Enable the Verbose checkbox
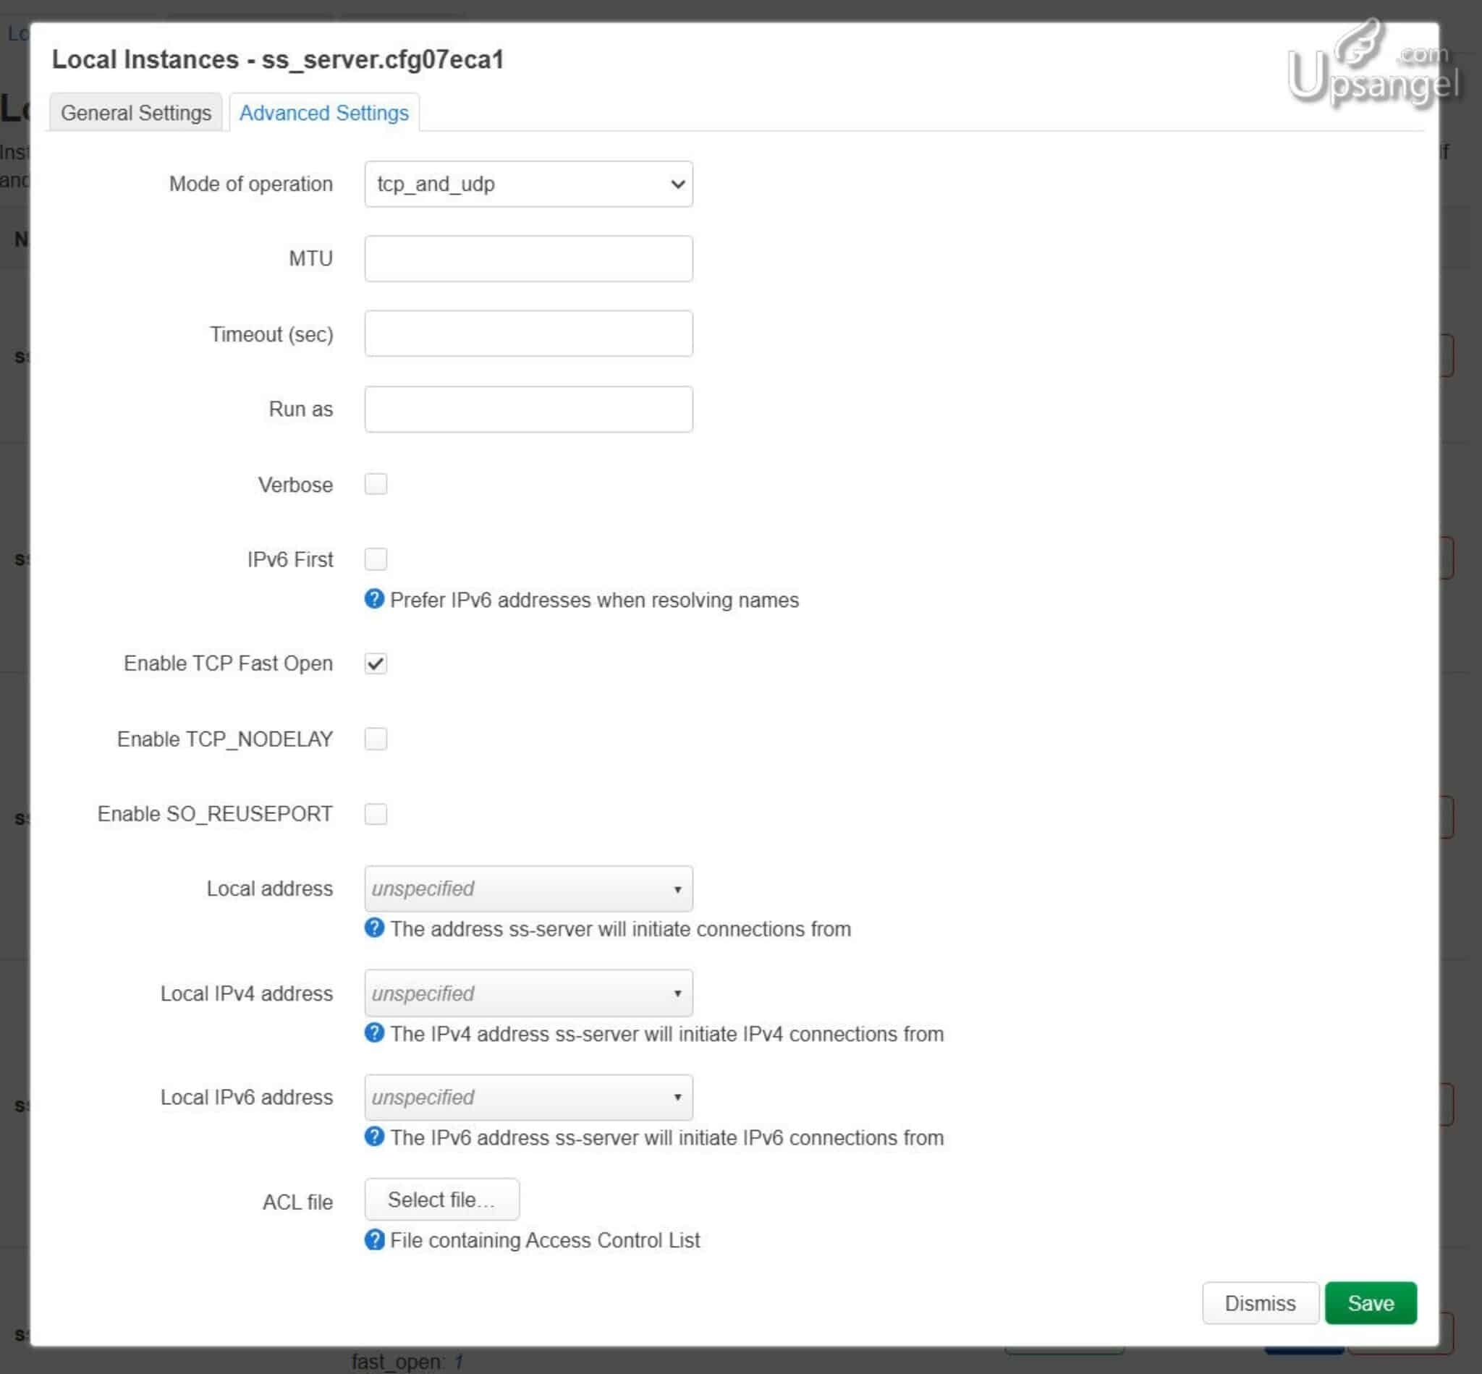The height and width of the screenshot is (1374, 1482). pos(376,484)
